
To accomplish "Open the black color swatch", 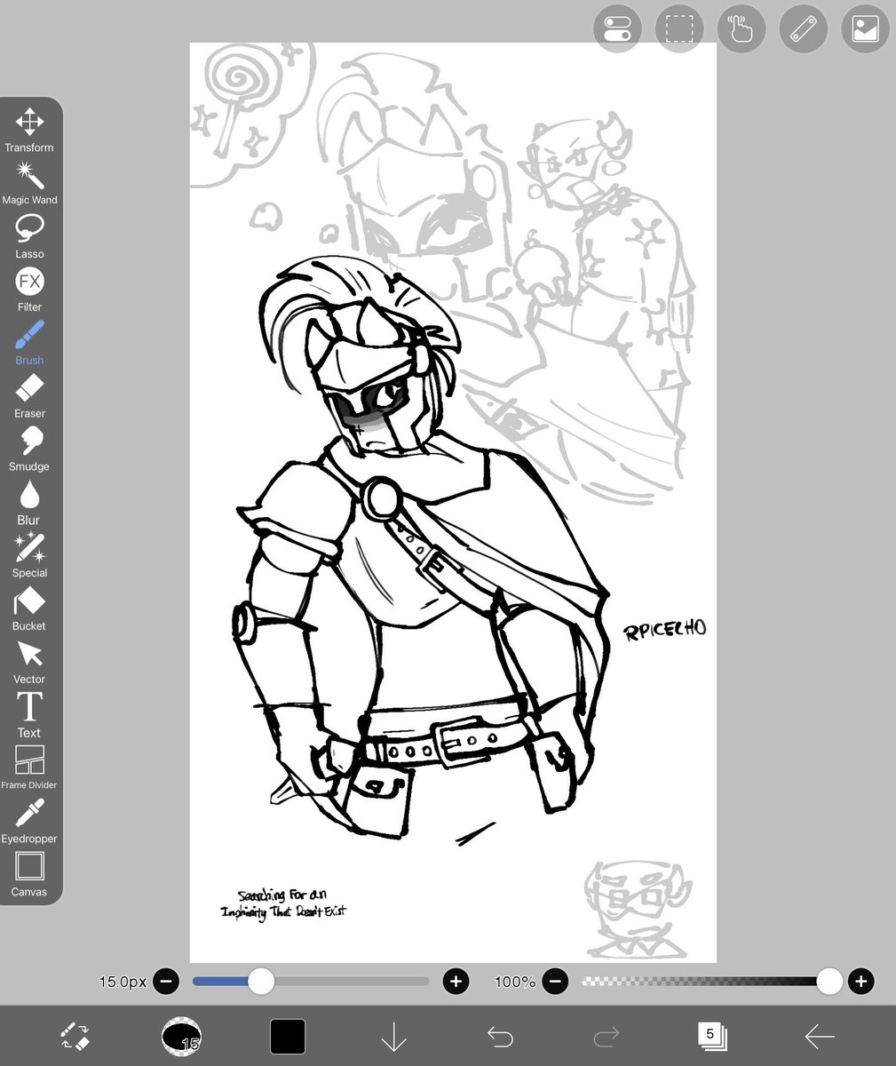I will point(288,1036).
